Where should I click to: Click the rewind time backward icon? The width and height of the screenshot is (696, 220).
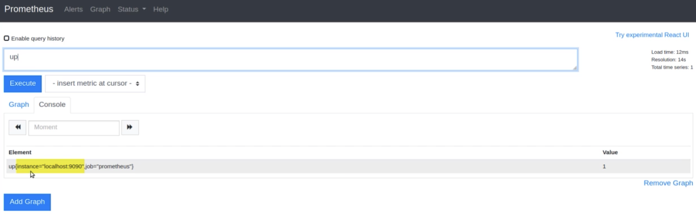17,127
